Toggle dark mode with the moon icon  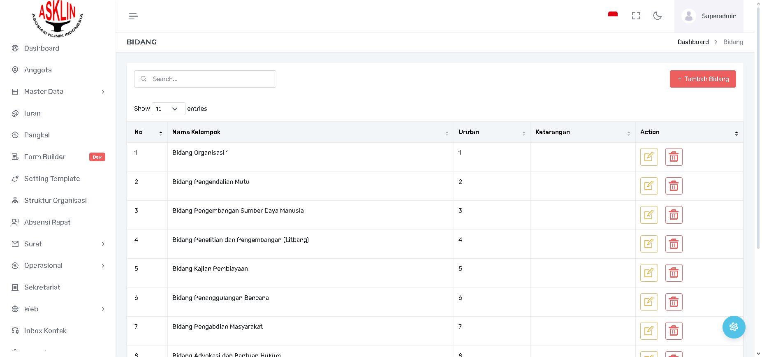click(657, 16)
